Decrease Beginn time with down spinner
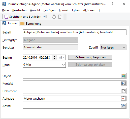This screenshot has height=119, width=130. (x=54, y=58)
